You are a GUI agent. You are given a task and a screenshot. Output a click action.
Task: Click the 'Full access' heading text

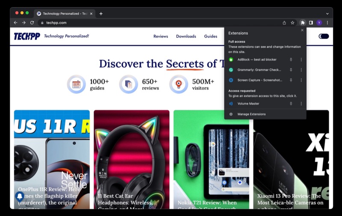(237, 41)
